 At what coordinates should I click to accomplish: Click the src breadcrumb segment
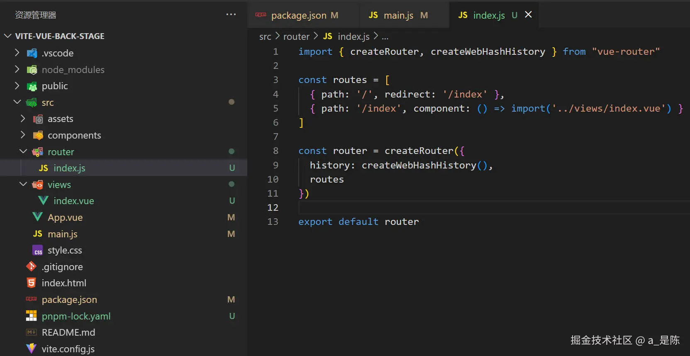pos(265,37)
